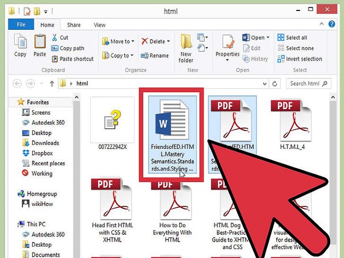Click the quick access Properties icon in title bar
The height and width of the screenshot is (258, 344).
click(27, 11)
